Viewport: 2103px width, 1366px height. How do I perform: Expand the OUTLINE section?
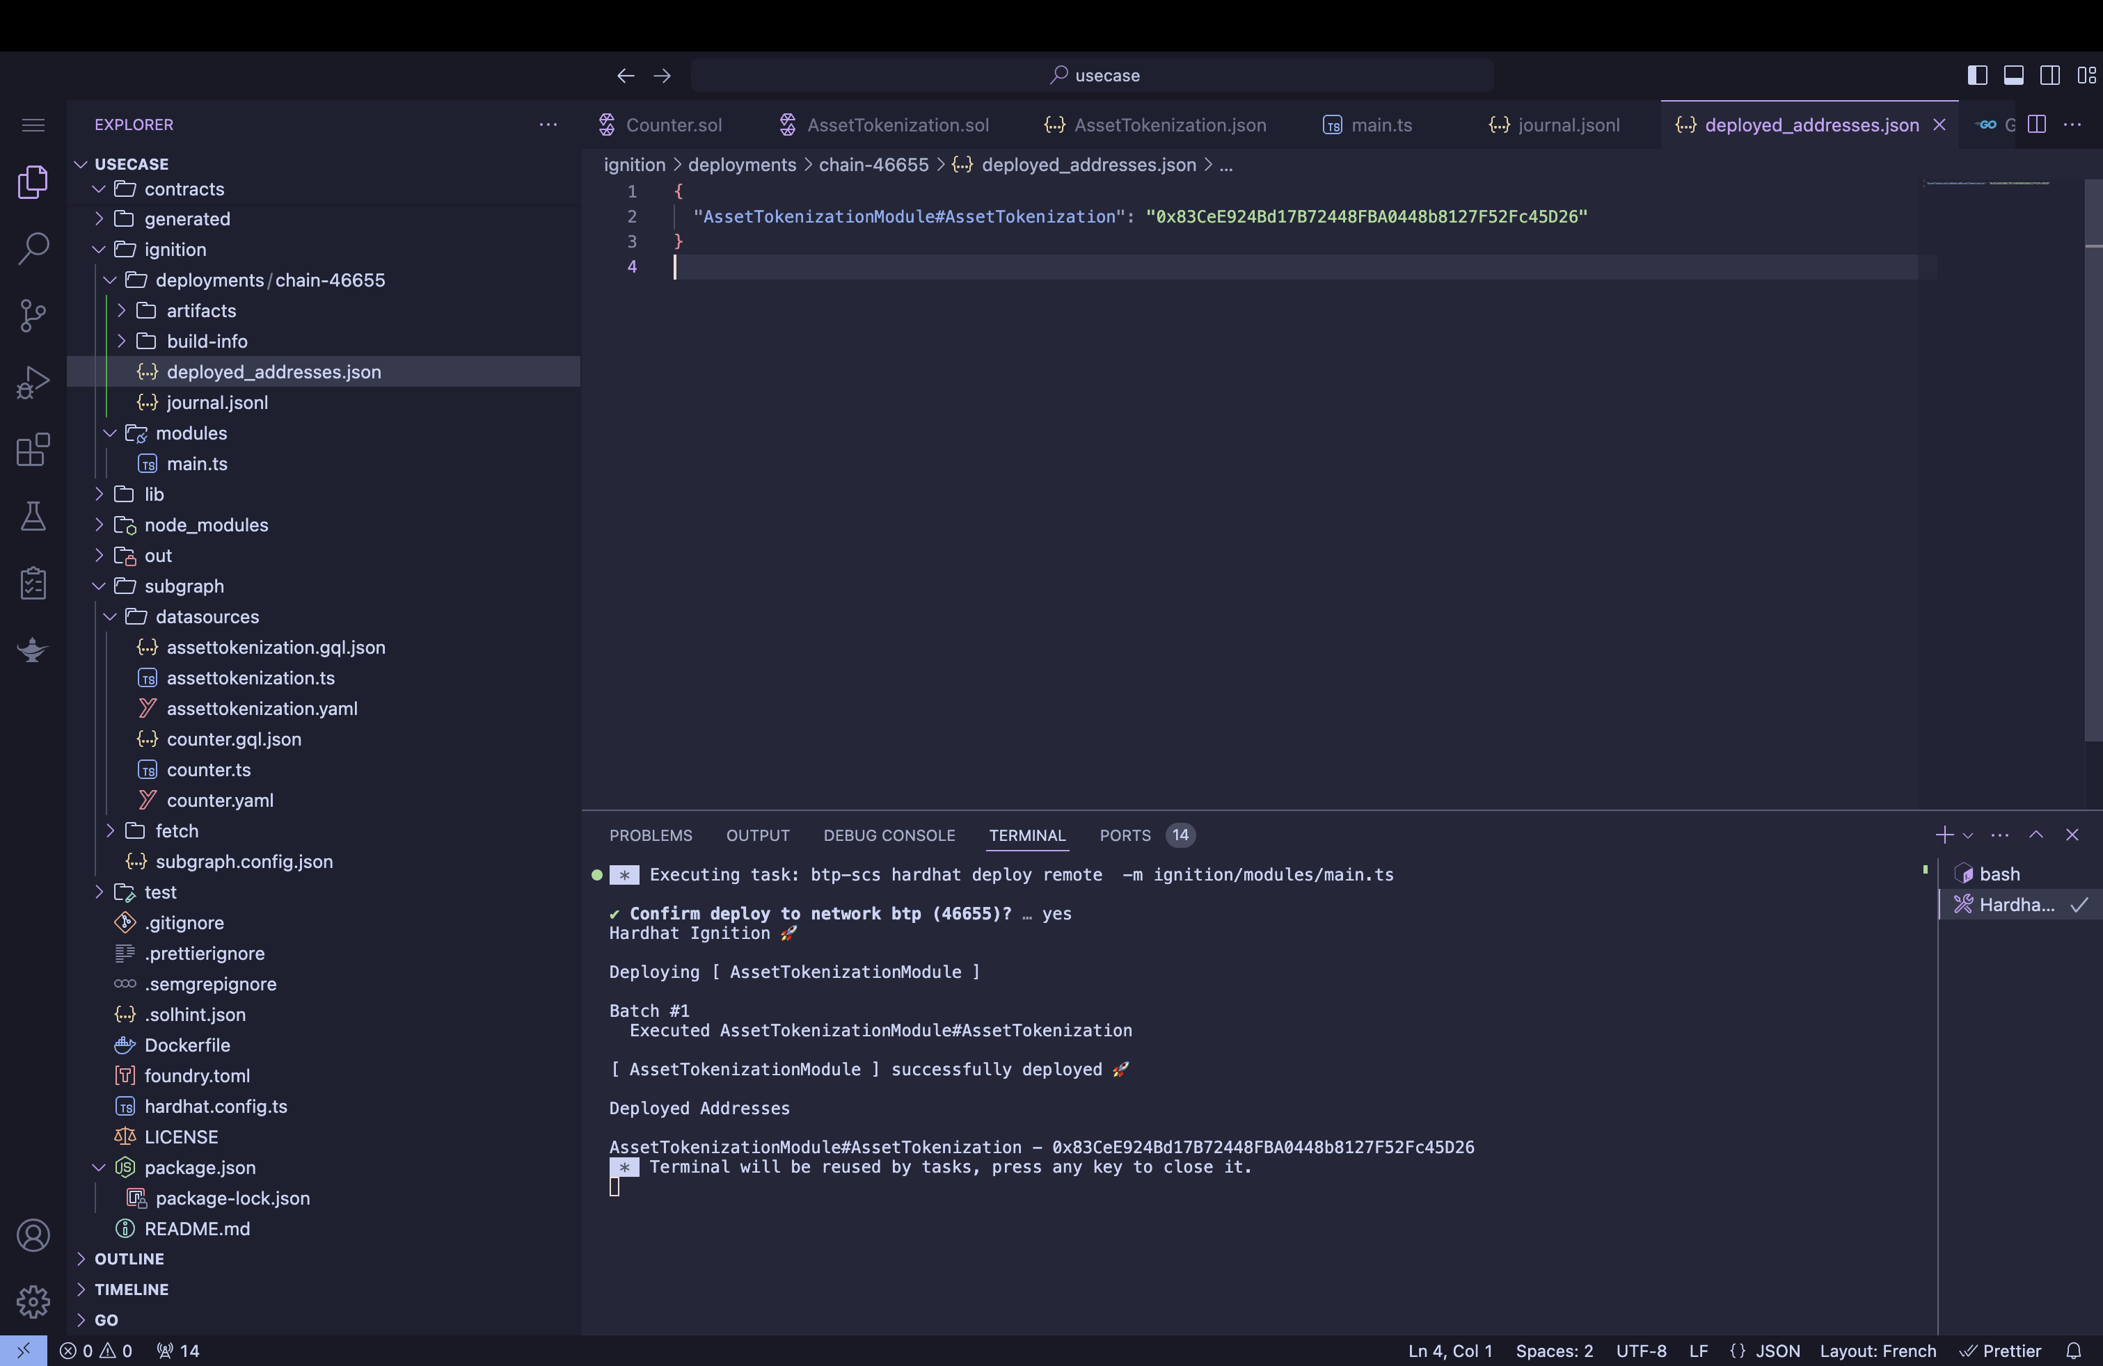[x=129, y=1258]
